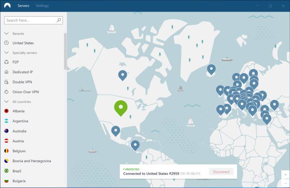Focus the Search here field
Viewport: 290px width, 188px height.
tap(33, 20)
